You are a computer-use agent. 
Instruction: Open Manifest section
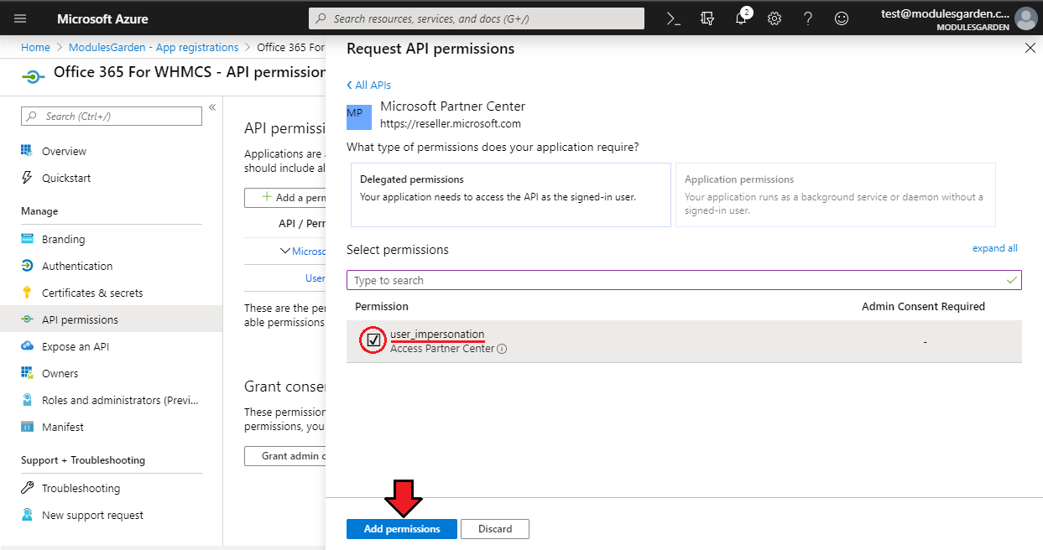[x=63, y=427]
